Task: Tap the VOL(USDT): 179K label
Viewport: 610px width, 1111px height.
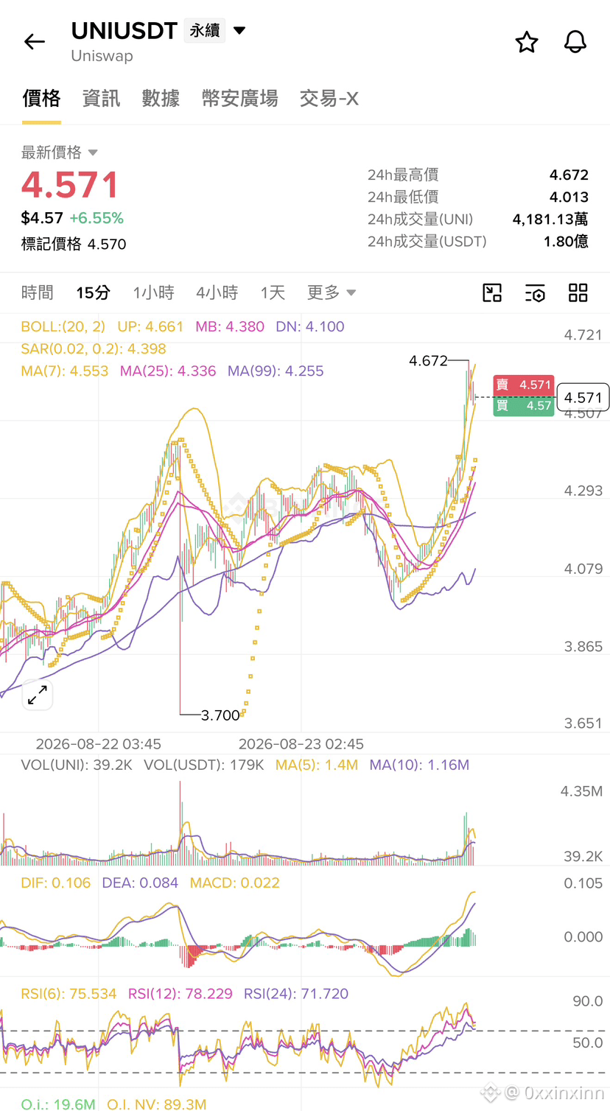Action: tap(203, 765)
